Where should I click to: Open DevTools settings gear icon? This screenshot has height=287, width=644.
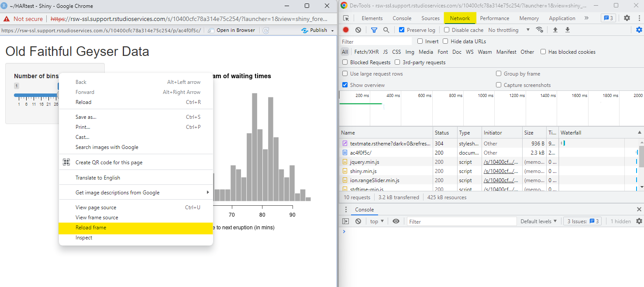pos(627,18)
